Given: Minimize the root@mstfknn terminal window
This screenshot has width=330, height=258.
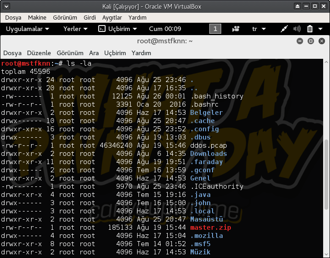Looking at the screenshot, I should click(300, 41).
